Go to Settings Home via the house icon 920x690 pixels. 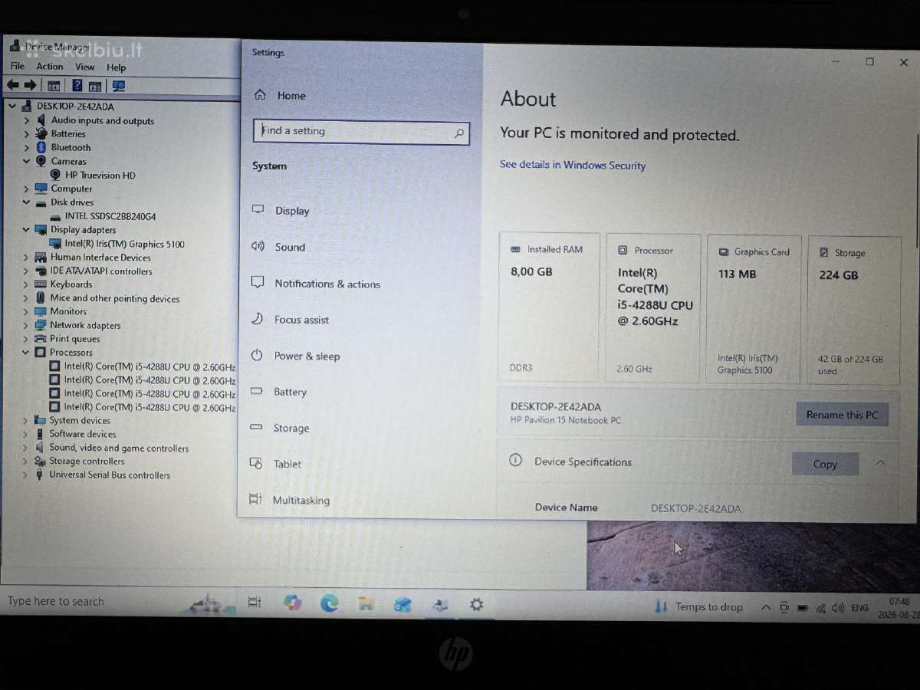pyautogui.click(x=260, y=95)
